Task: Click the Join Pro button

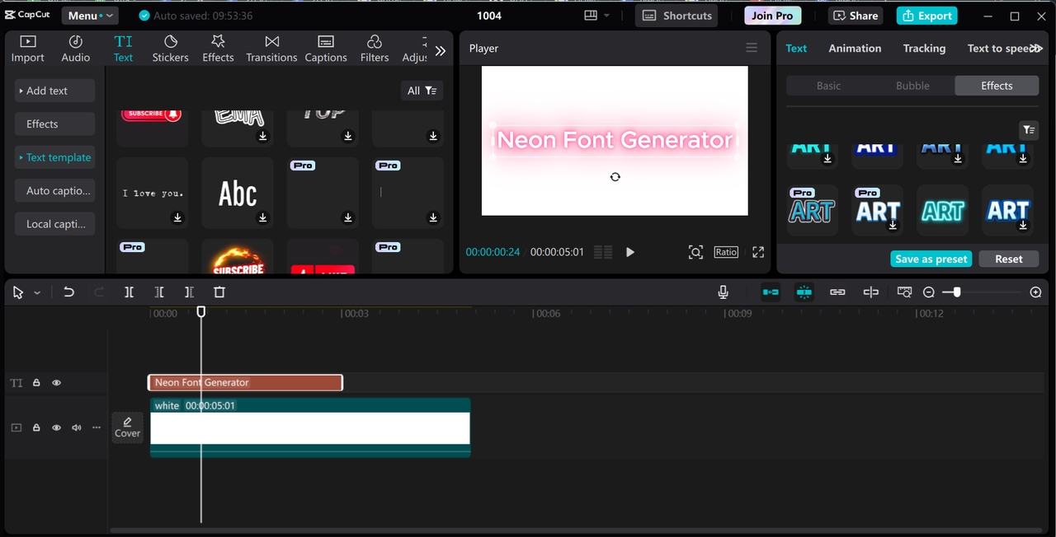Action: (x=772, y=16)
